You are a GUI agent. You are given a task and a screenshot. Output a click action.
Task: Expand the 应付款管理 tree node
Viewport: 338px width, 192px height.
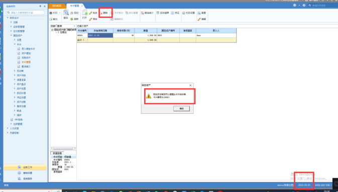coord(11,31)
